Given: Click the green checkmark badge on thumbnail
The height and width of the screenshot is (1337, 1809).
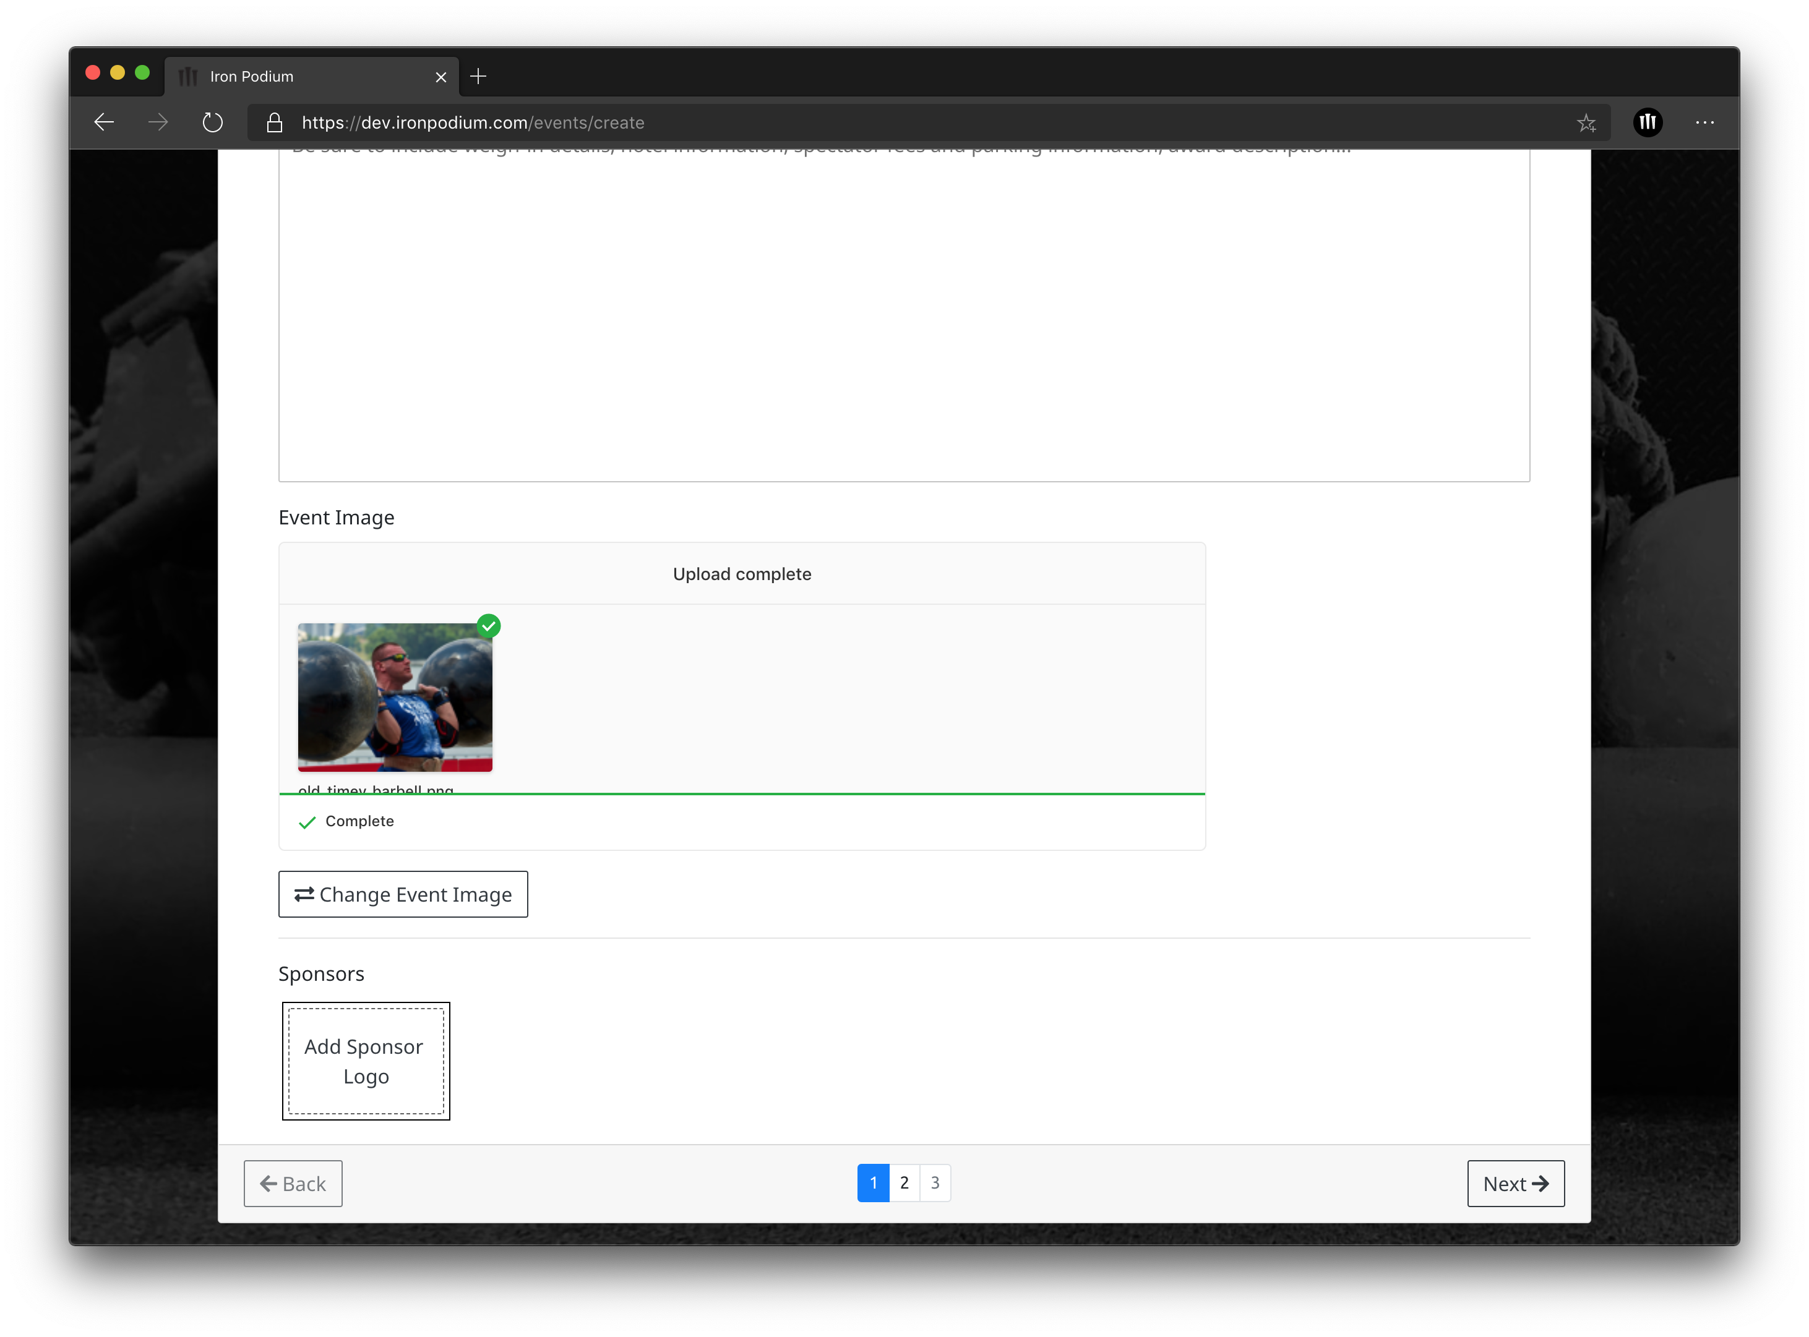Looking at the screenshot, I should (x=488, y=626).
